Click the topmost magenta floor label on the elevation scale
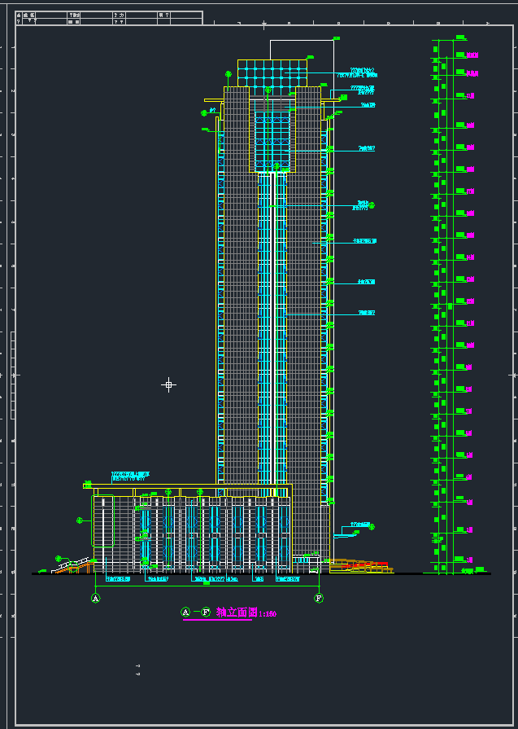The image size is (518, 729). pyautogui.click(x=472, y=55)
